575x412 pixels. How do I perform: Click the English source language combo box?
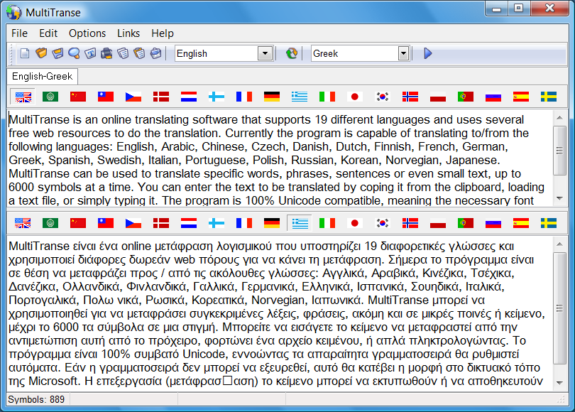click(224, 53)
